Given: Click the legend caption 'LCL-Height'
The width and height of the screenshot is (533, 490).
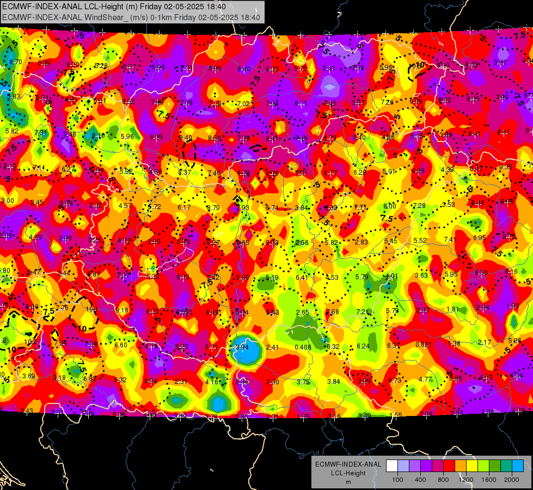Looking at the screenshot, I should 348,473.
